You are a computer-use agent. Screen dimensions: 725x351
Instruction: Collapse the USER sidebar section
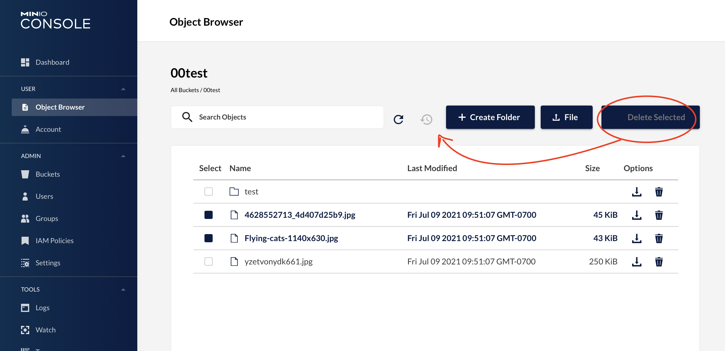pos(123,89)
